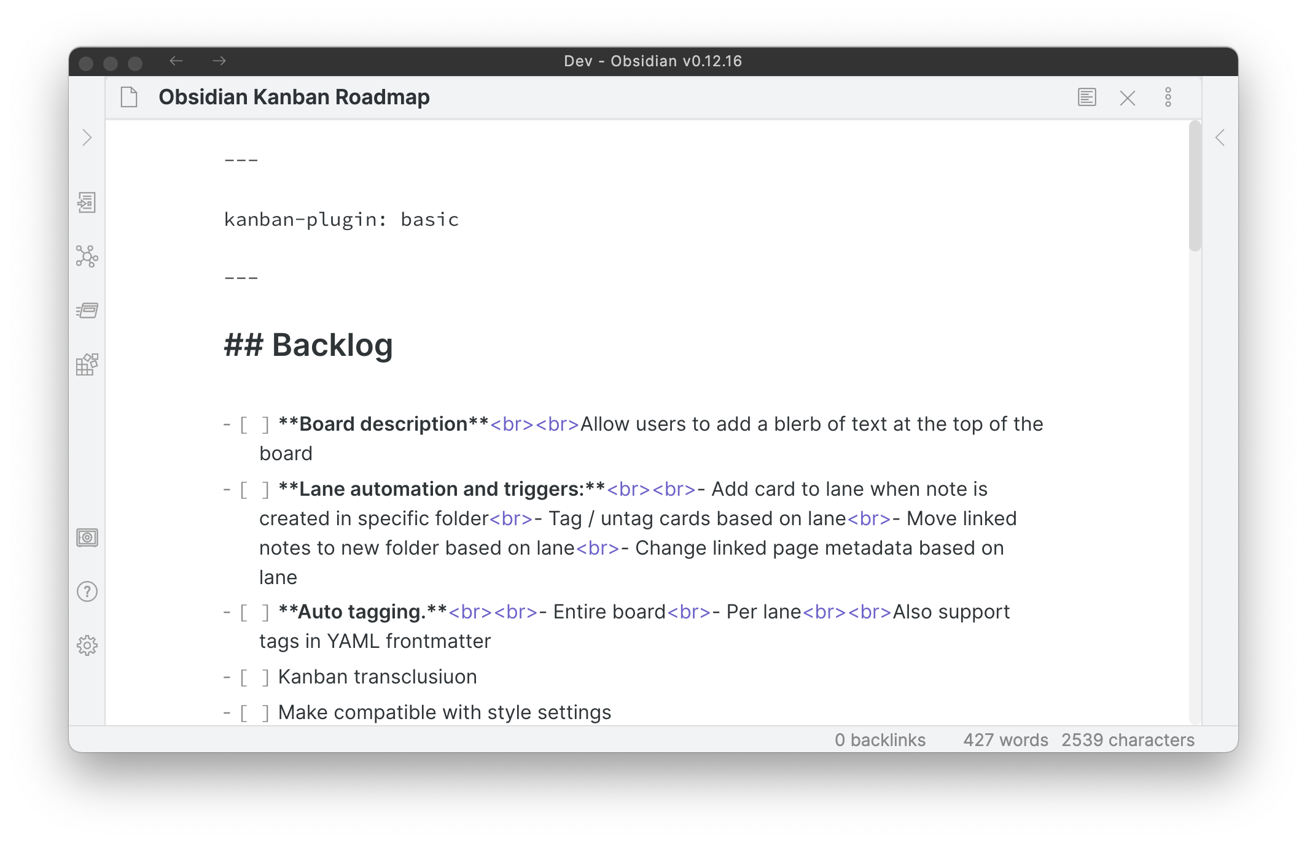The image size is (1307, 843).
Task: Open the help question mark icon
Action: (x=87, y=591)
